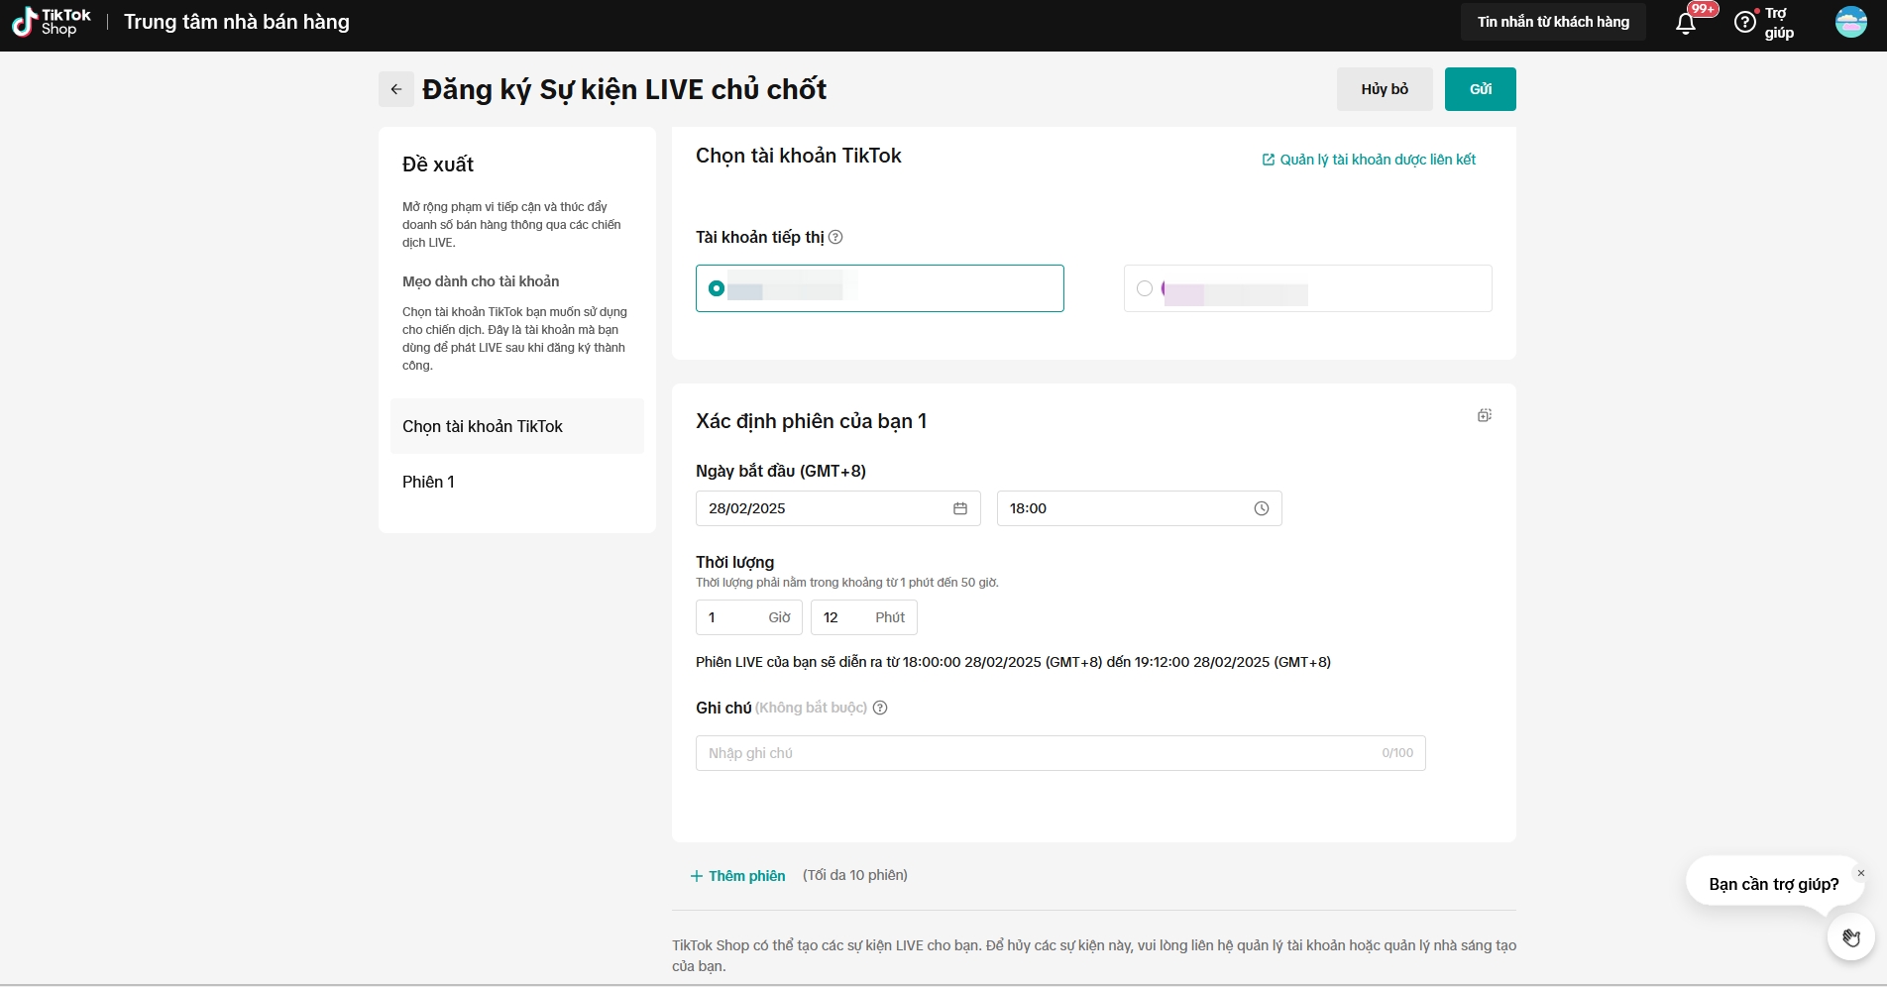Open the time picker clock icon
1887x987 pixels.
click(x=1262, y=508)
